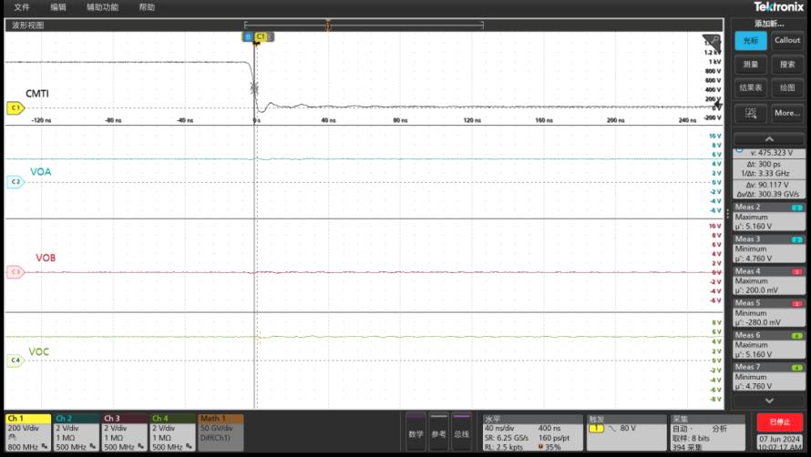The height and width of the screenshot is (457, 811).
Task: Open the 结果表 (Results Table)
Action: pos(751,88)
